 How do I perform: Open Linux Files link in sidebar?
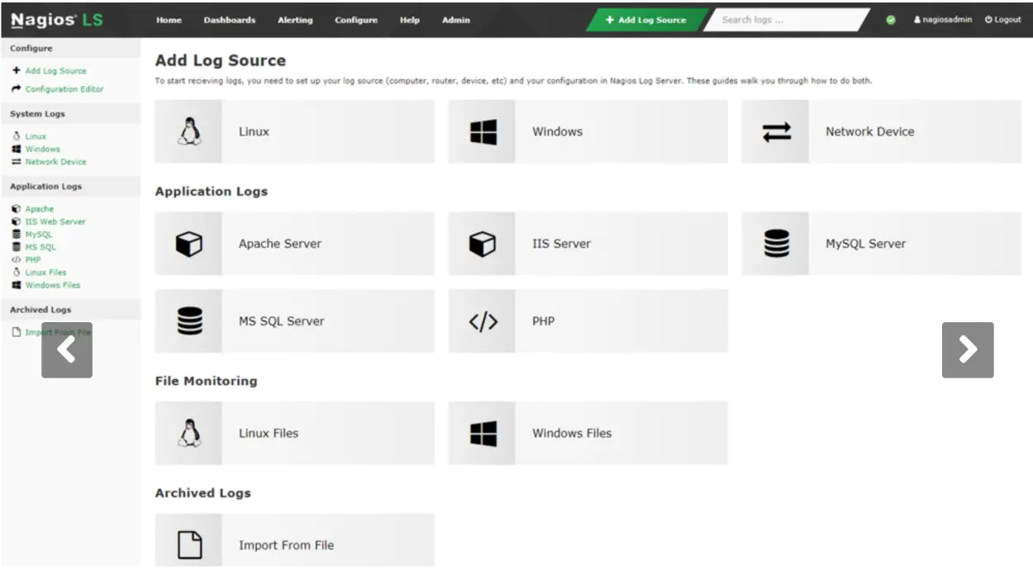[46, 273]
